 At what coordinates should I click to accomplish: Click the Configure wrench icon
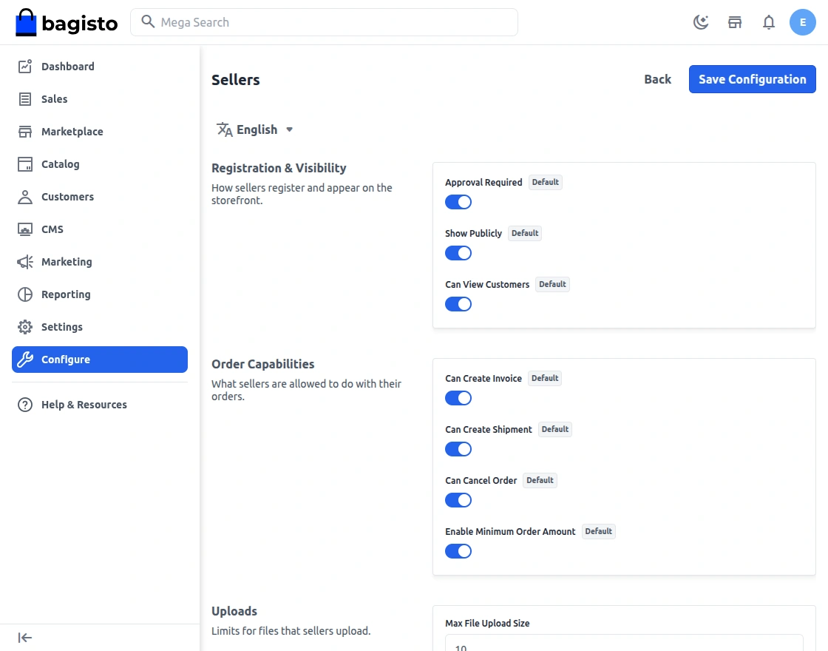tap(25, 360)
